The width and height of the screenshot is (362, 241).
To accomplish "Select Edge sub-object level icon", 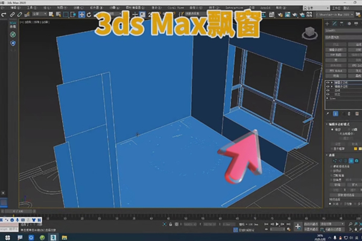I will tap(340, 160).
